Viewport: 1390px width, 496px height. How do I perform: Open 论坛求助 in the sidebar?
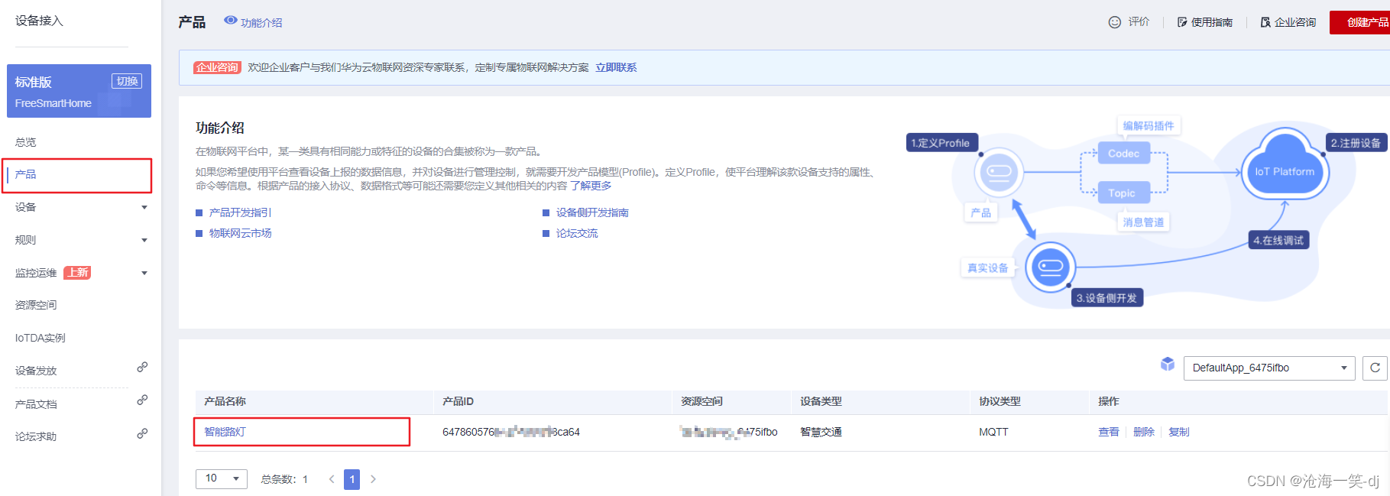[36, 437]
